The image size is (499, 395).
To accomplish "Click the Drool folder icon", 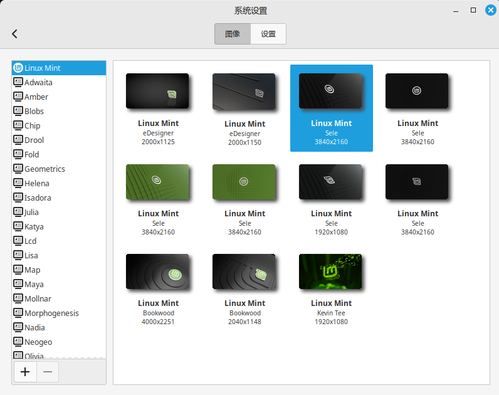I will tap(18, 140).
